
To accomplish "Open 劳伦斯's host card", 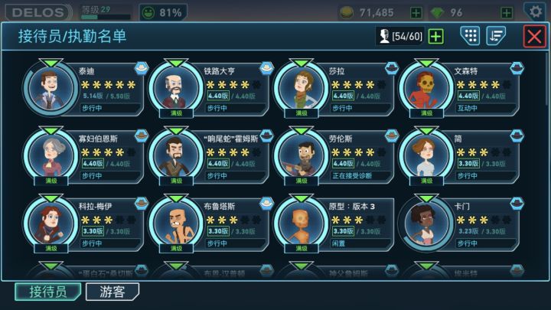I will click(335, 156).
